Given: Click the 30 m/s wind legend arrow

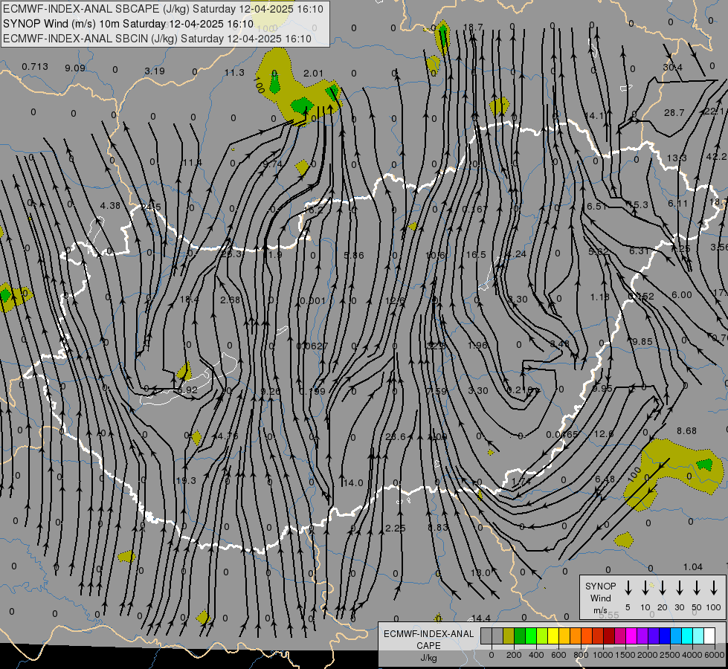Looking at the screenshot, I should [679, 588].
